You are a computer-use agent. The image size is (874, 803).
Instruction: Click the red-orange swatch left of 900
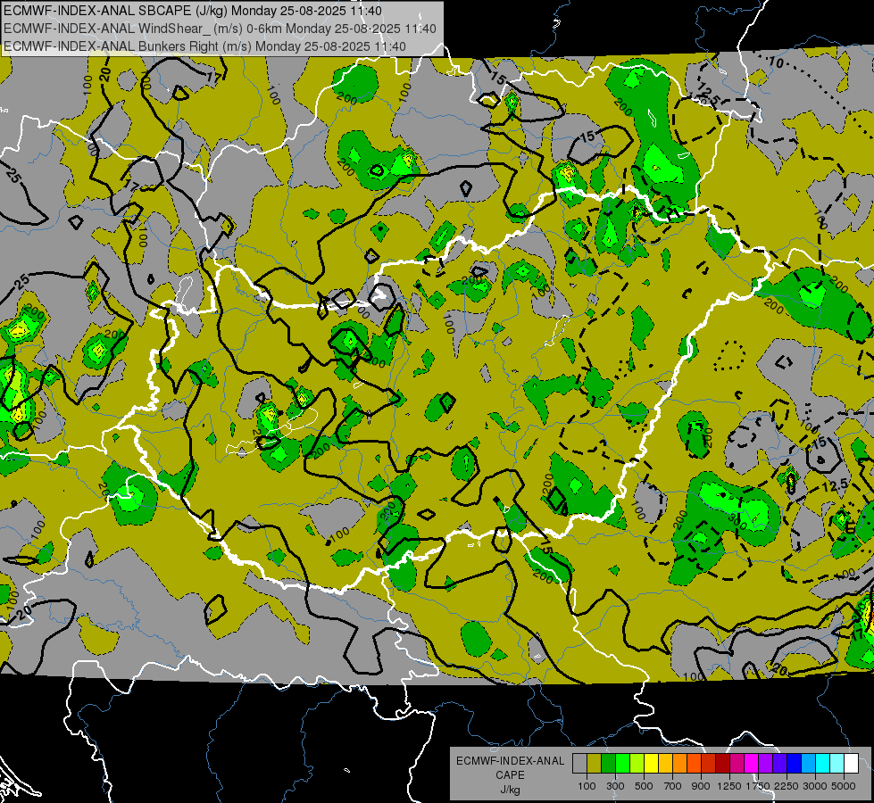694,763
